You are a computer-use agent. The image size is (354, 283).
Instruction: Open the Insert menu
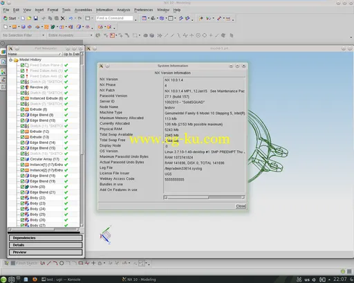39,10
